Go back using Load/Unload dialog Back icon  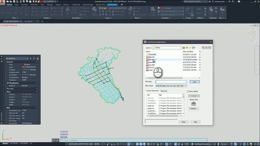(184, 48)
